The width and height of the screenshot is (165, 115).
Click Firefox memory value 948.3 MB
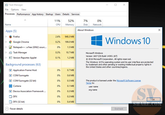point(69,37)
